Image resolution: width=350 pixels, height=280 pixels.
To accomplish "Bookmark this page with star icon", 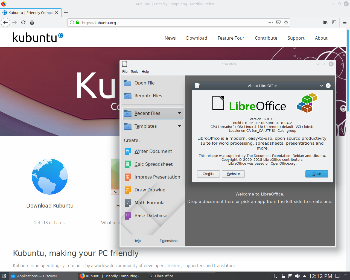I will [286, 22].
